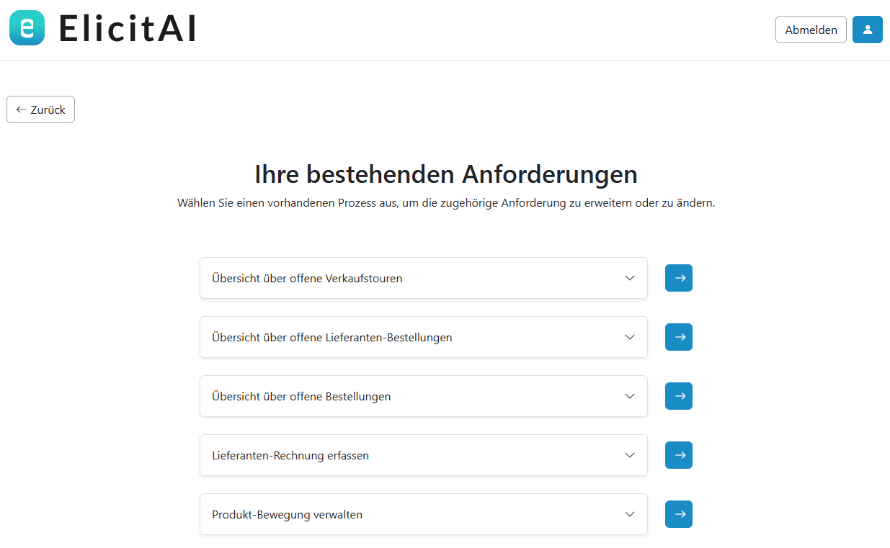The height and width of the screenshot is (548, 890).
Task: Open arrow for offene Lieferanten-Bestellungen
Action: pos(678,337)
